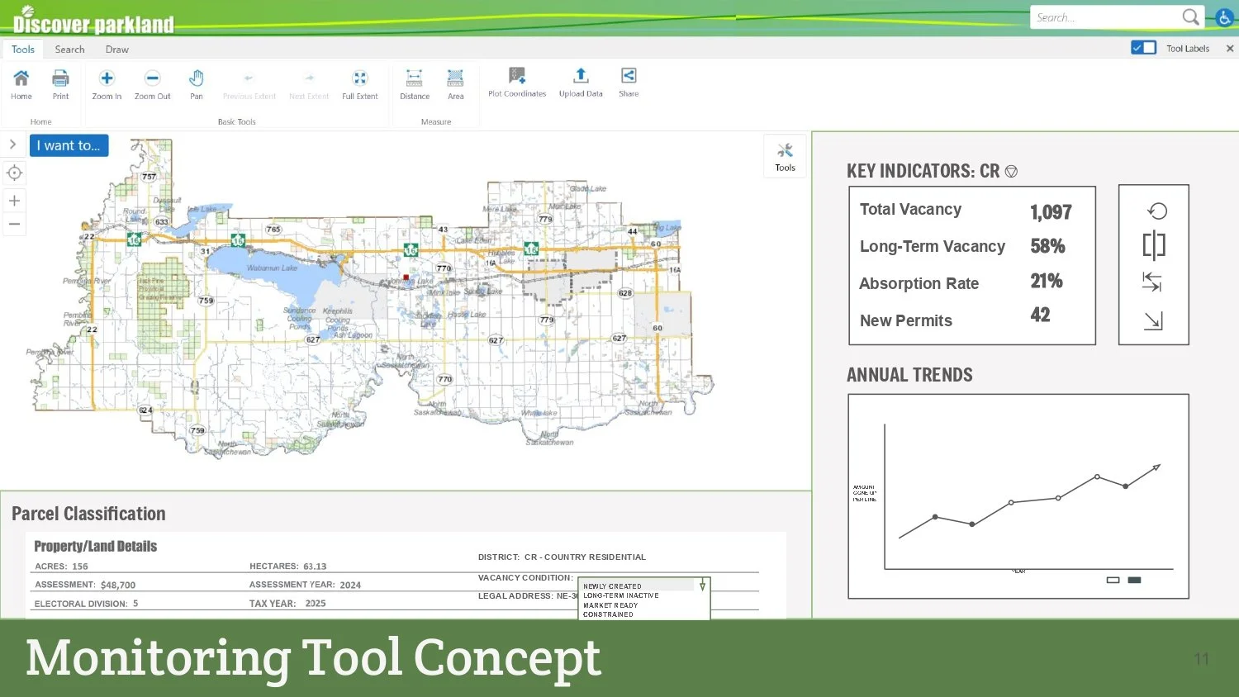Close the toolbar with the X
Screen dimensions: 1239x697
[1230, 49]
